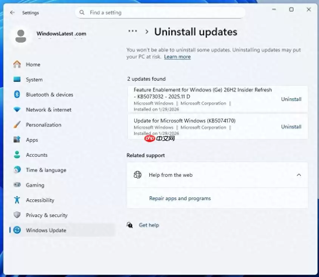Click the WindowsLatest .com account name
Image resolution: width=319 pixels, height=277 pixels.
pos(62,34)
